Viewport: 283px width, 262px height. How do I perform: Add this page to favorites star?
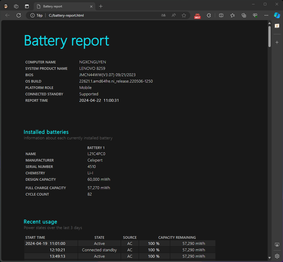point(184,15)
